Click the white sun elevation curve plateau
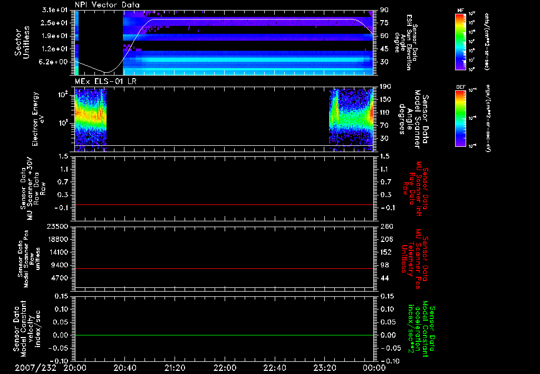Image resolution: width=540 pixels, height=374 pixels. click(253, 20)
